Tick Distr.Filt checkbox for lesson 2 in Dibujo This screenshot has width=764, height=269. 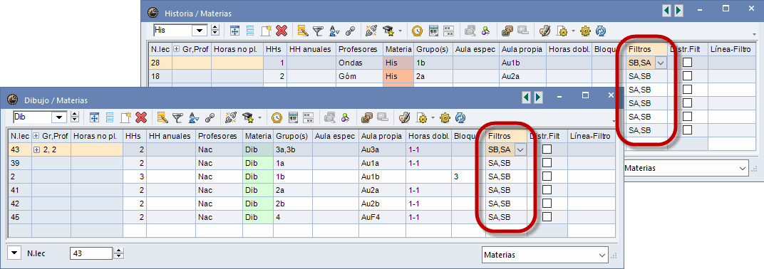[547, 176]
